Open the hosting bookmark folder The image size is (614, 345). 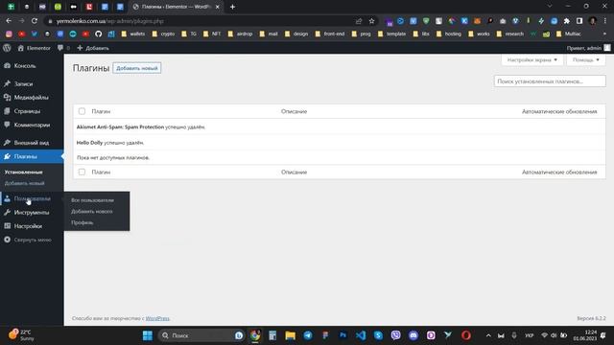coord(449,34)
